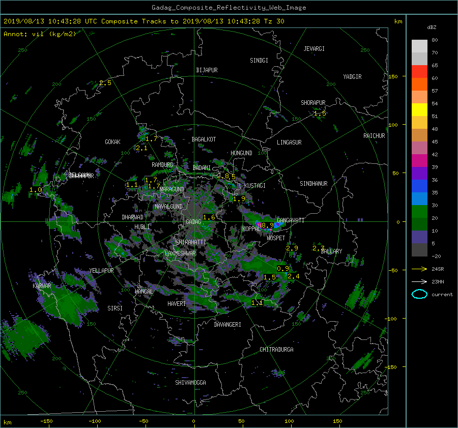Pick the light blue 30-35 dBZ swatch

pyautogui.click(x=419, y=198)
